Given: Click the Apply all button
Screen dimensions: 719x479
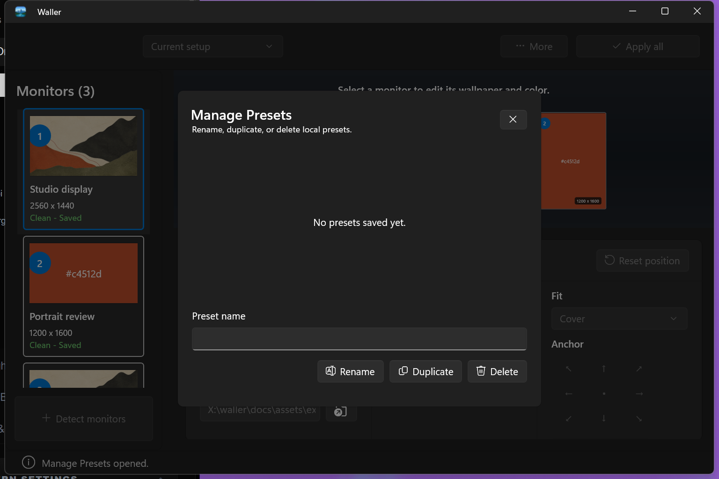Looking at the screenshot, I should click(x=638, y=46).
